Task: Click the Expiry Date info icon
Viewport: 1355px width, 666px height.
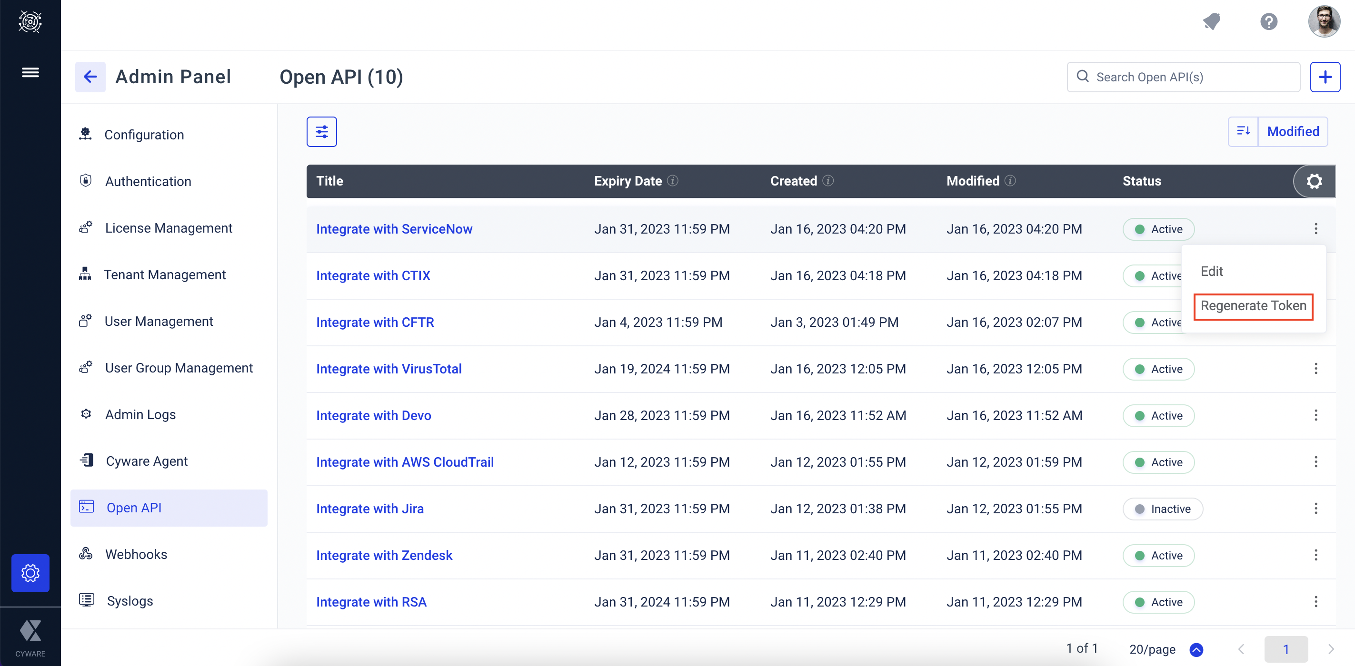Action: coord(673,181)
